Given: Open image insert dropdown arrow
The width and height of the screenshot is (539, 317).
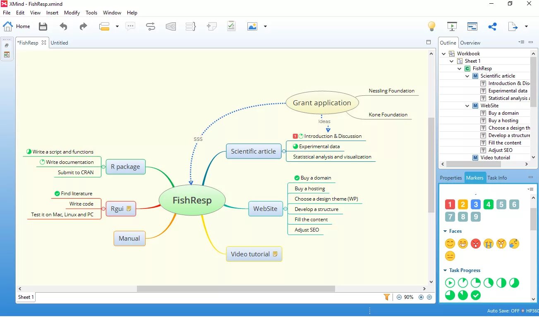Looking at the screenshot, I should click(x=265, y=26).
